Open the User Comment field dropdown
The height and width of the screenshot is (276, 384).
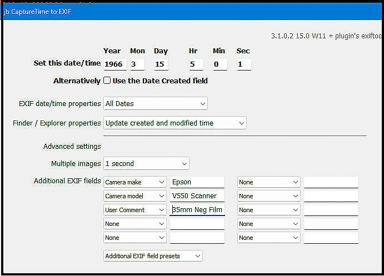tap(135, 210)
